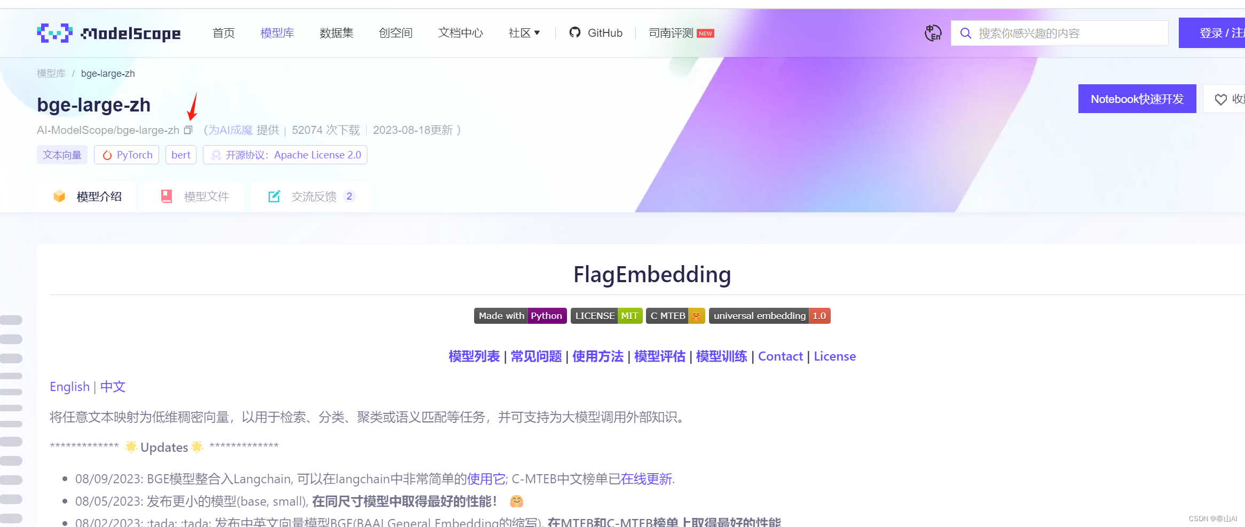Click the search magnifier icon
1245x527 pixels.
965,33
